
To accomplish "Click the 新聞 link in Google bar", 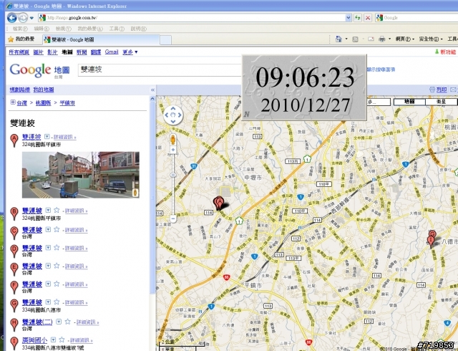I will click(82, 52).
